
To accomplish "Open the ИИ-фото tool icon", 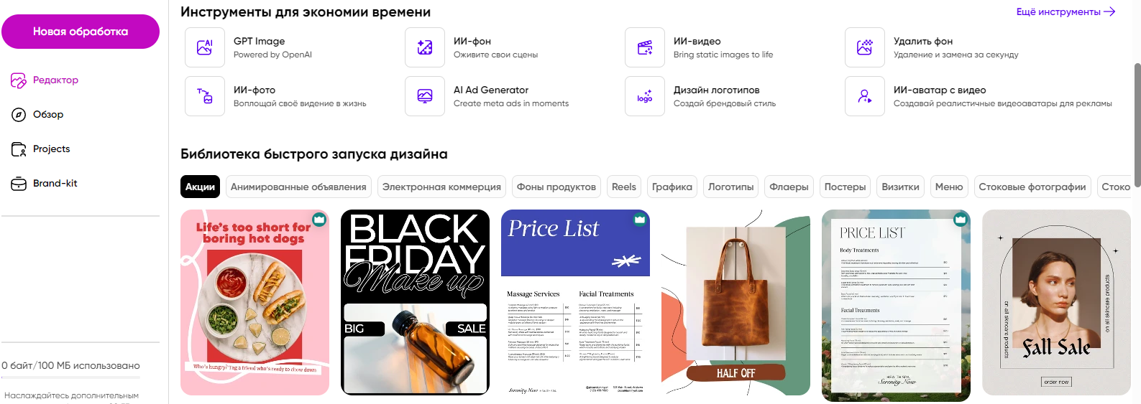I will tap(205, 96).
